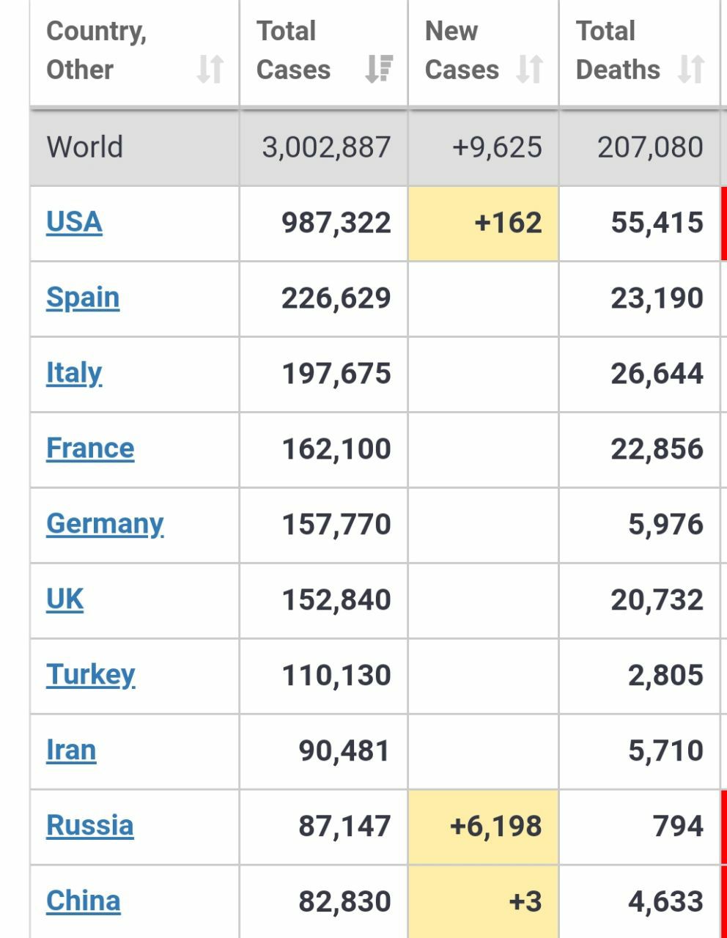This screenshot has height=938, width=727.
Task: Open the Germany country link
Action: [105, 524]
